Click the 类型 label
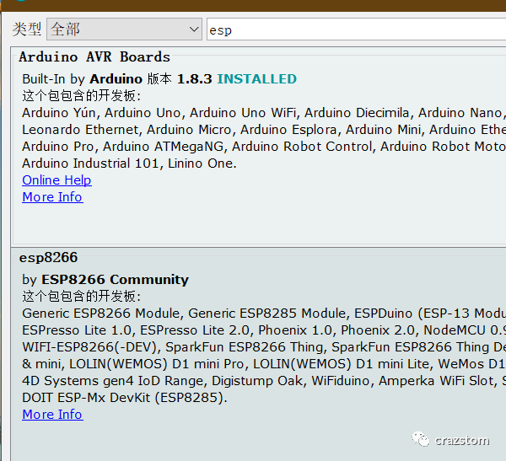This screenshot has width=506, height=461. point(27,29)
